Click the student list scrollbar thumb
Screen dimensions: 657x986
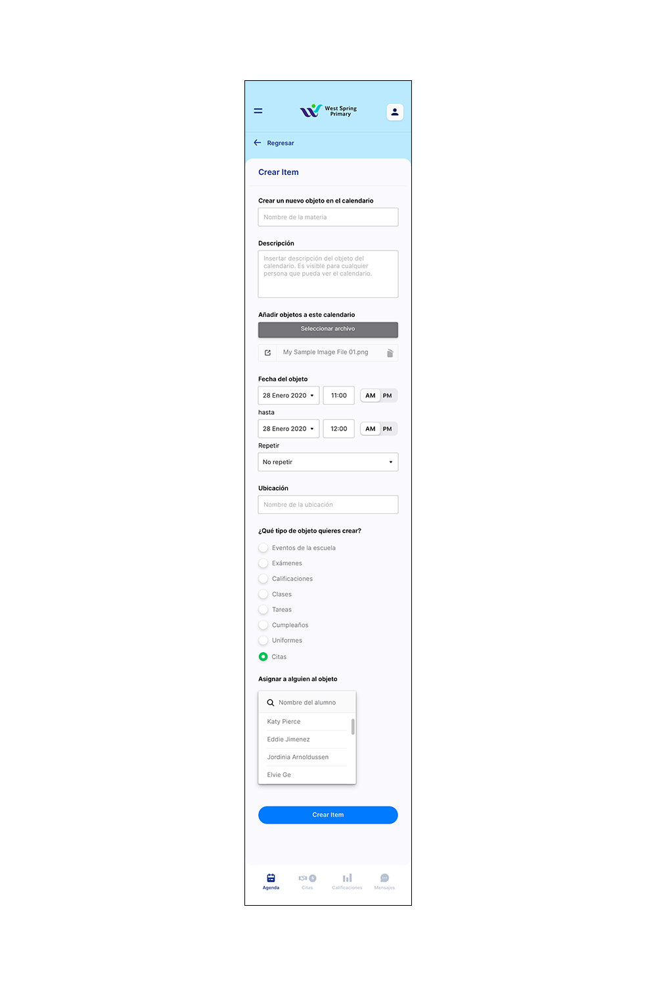(353, 726)
